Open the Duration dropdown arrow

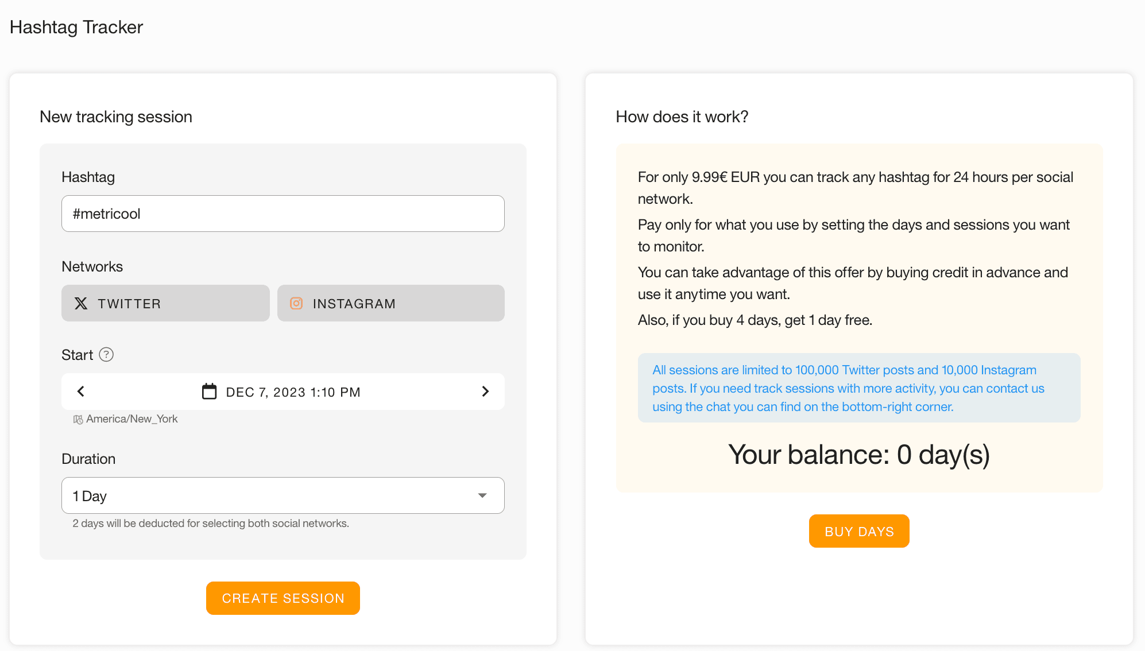pos(482,495)
